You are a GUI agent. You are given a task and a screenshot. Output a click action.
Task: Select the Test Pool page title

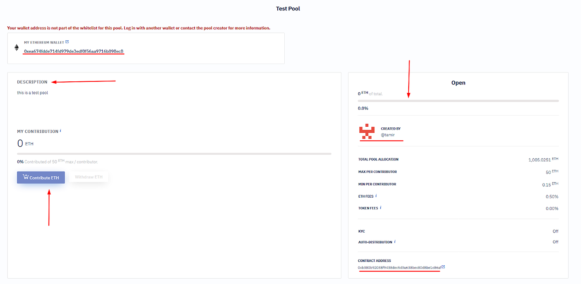coord(288,9)
